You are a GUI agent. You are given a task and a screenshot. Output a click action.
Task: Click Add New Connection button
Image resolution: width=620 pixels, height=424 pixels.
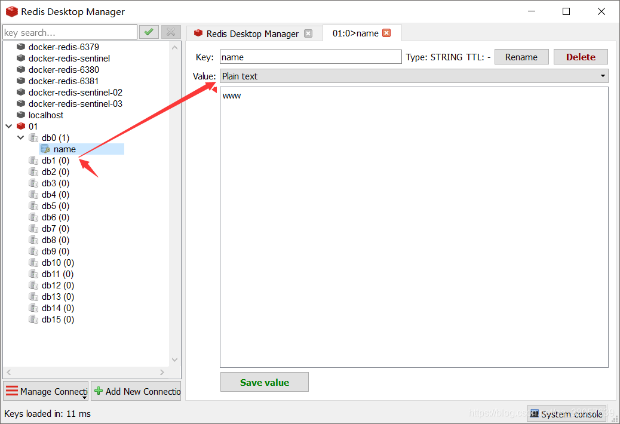pos(136,391)
